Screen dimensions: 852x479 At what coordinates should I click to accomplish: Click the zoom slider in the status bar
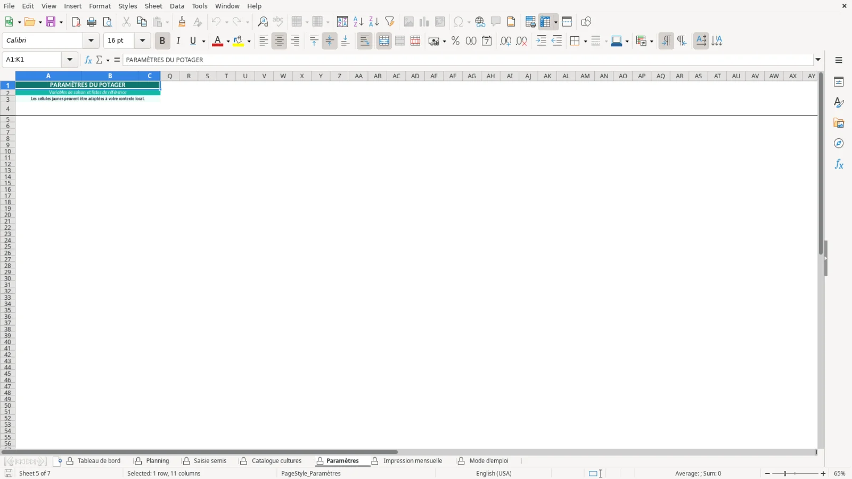795,474
